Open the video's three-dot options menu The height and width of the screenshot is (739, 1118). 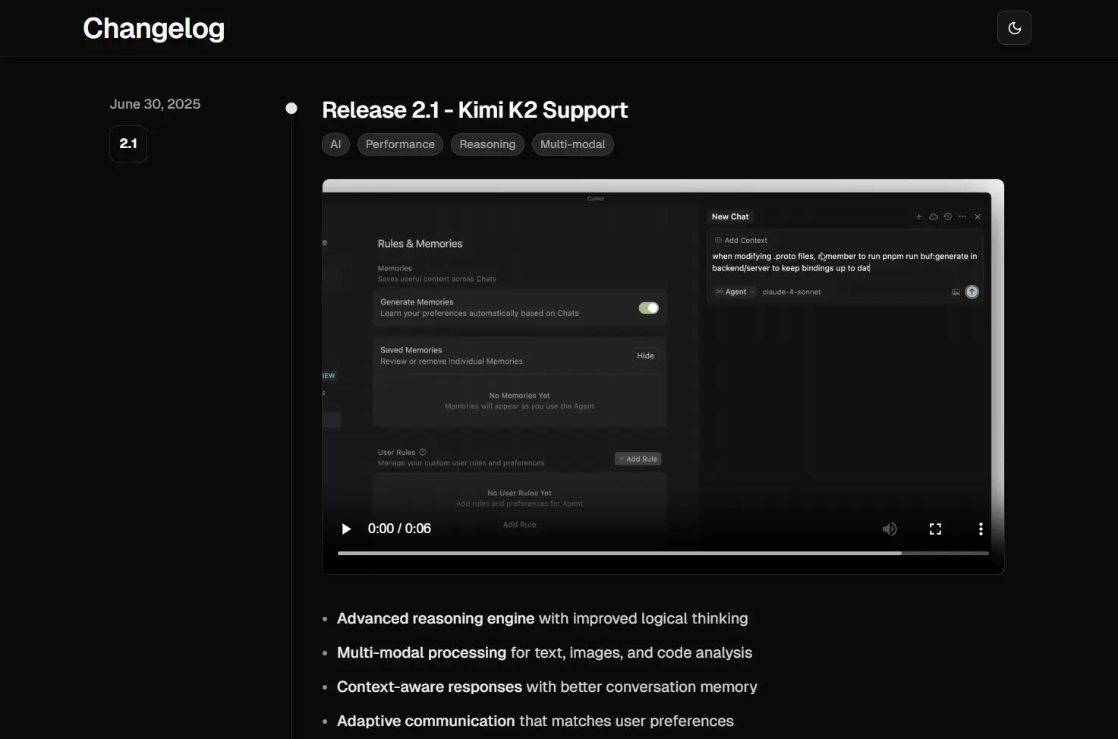tap(981, 529)
